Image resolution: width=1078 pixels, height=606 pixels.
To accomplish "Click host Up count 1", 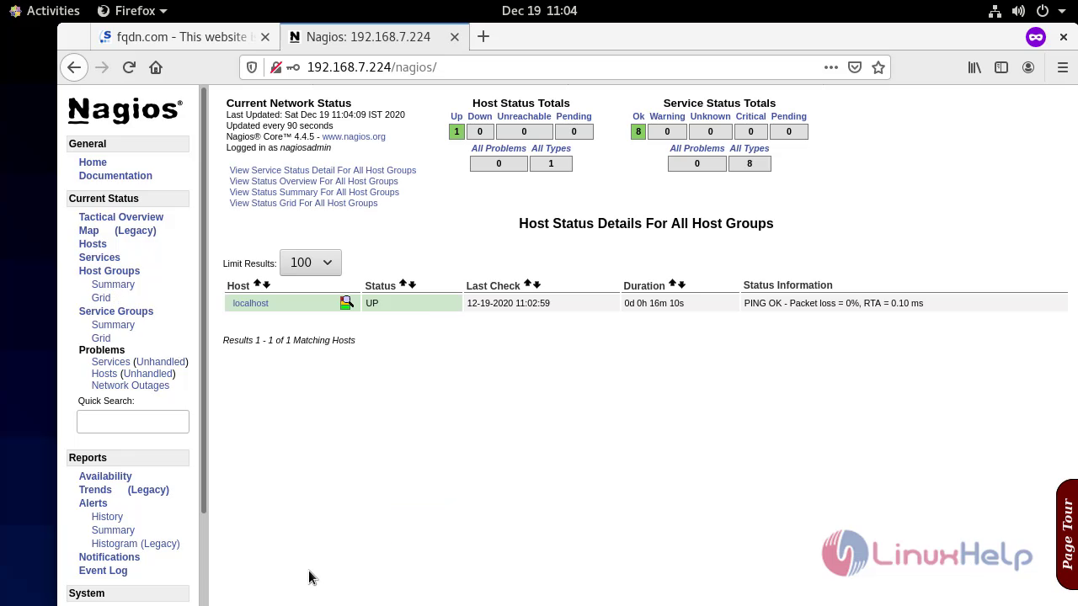I will [456, 131].
